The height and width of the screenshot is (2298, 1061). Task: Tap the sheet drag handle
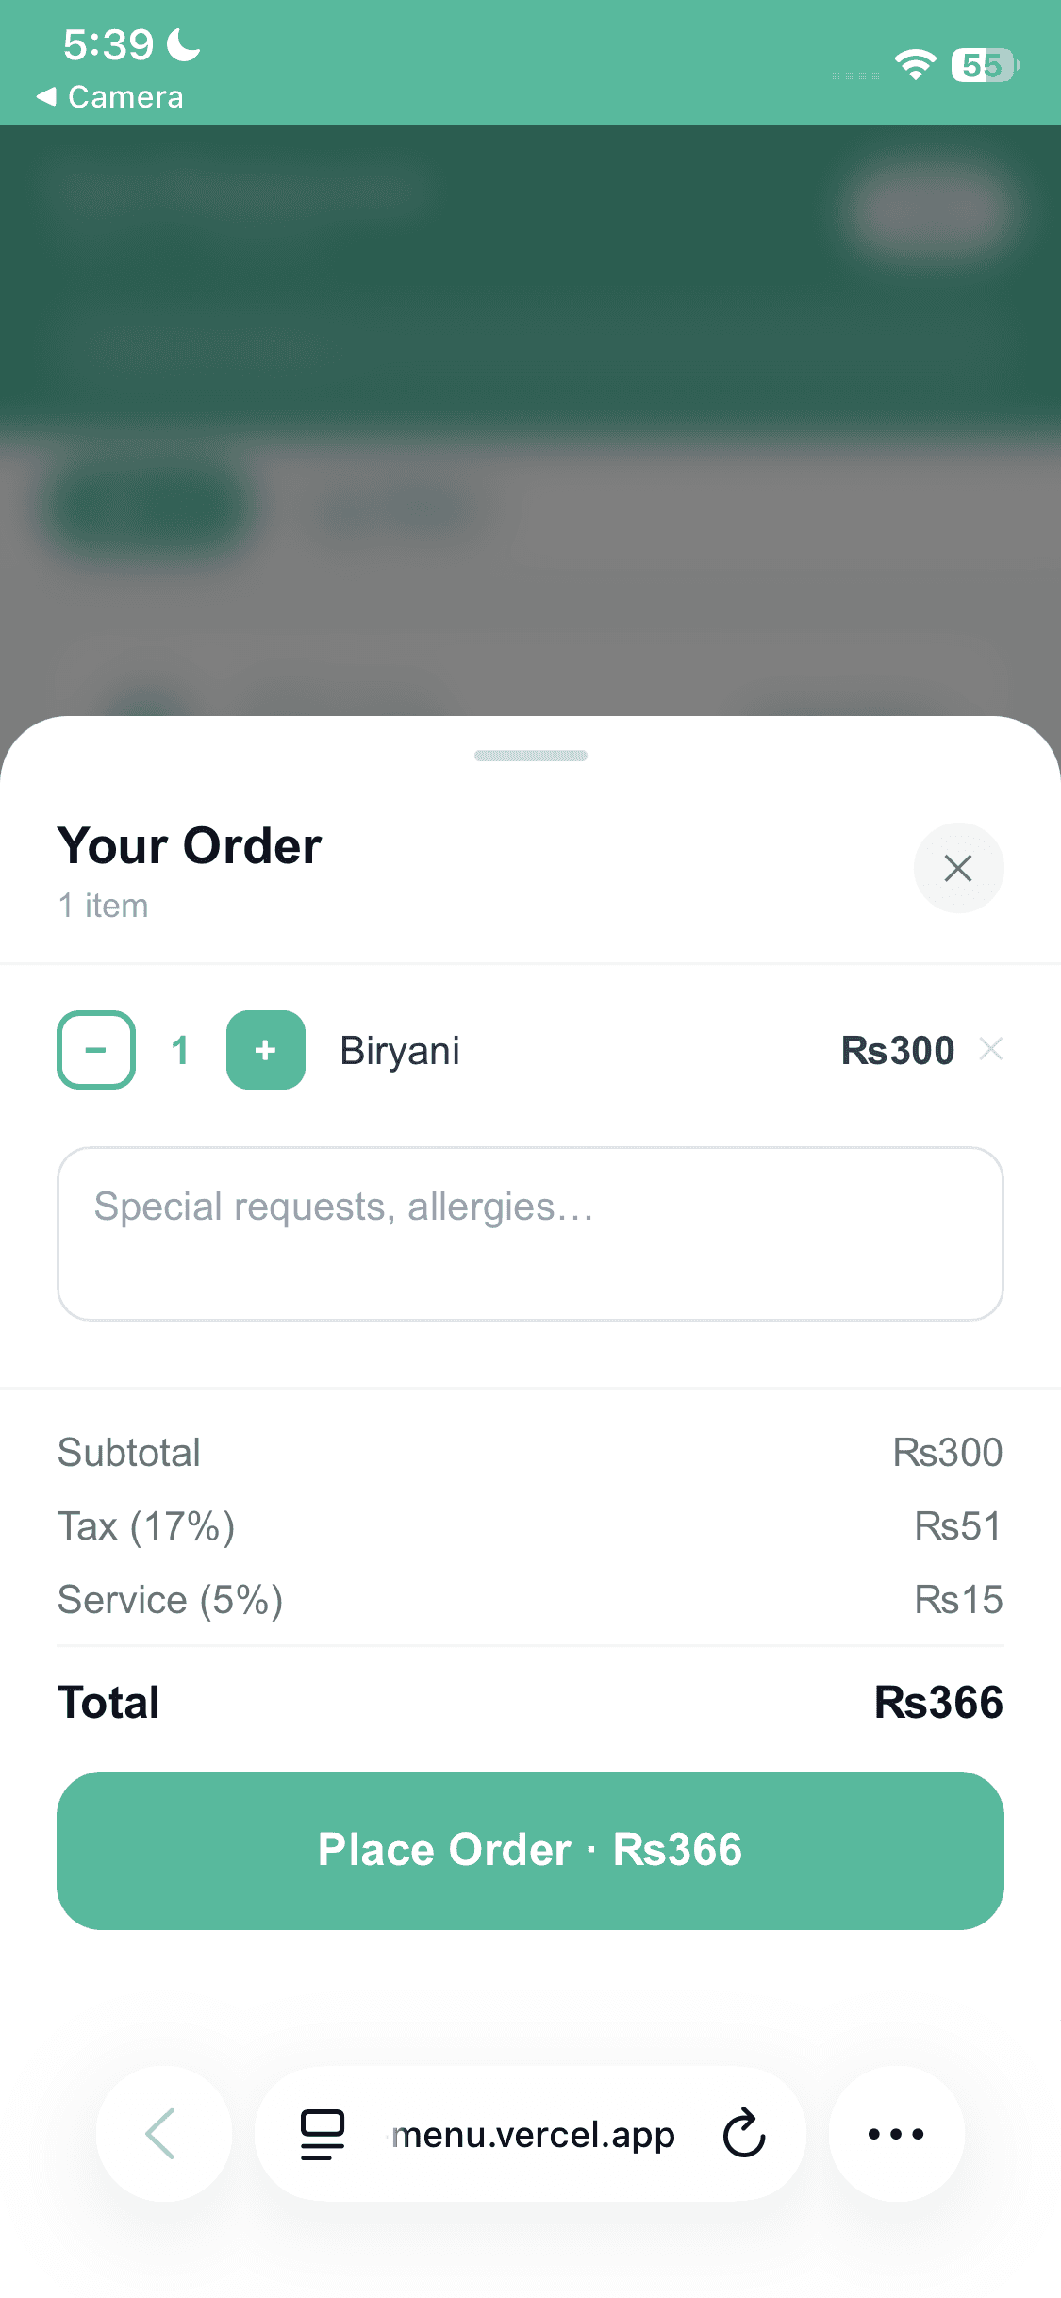click(530, 756)
